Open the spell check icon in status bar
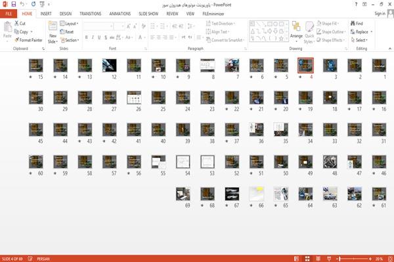Screen dimensions: 394x262 coord(30,259)
